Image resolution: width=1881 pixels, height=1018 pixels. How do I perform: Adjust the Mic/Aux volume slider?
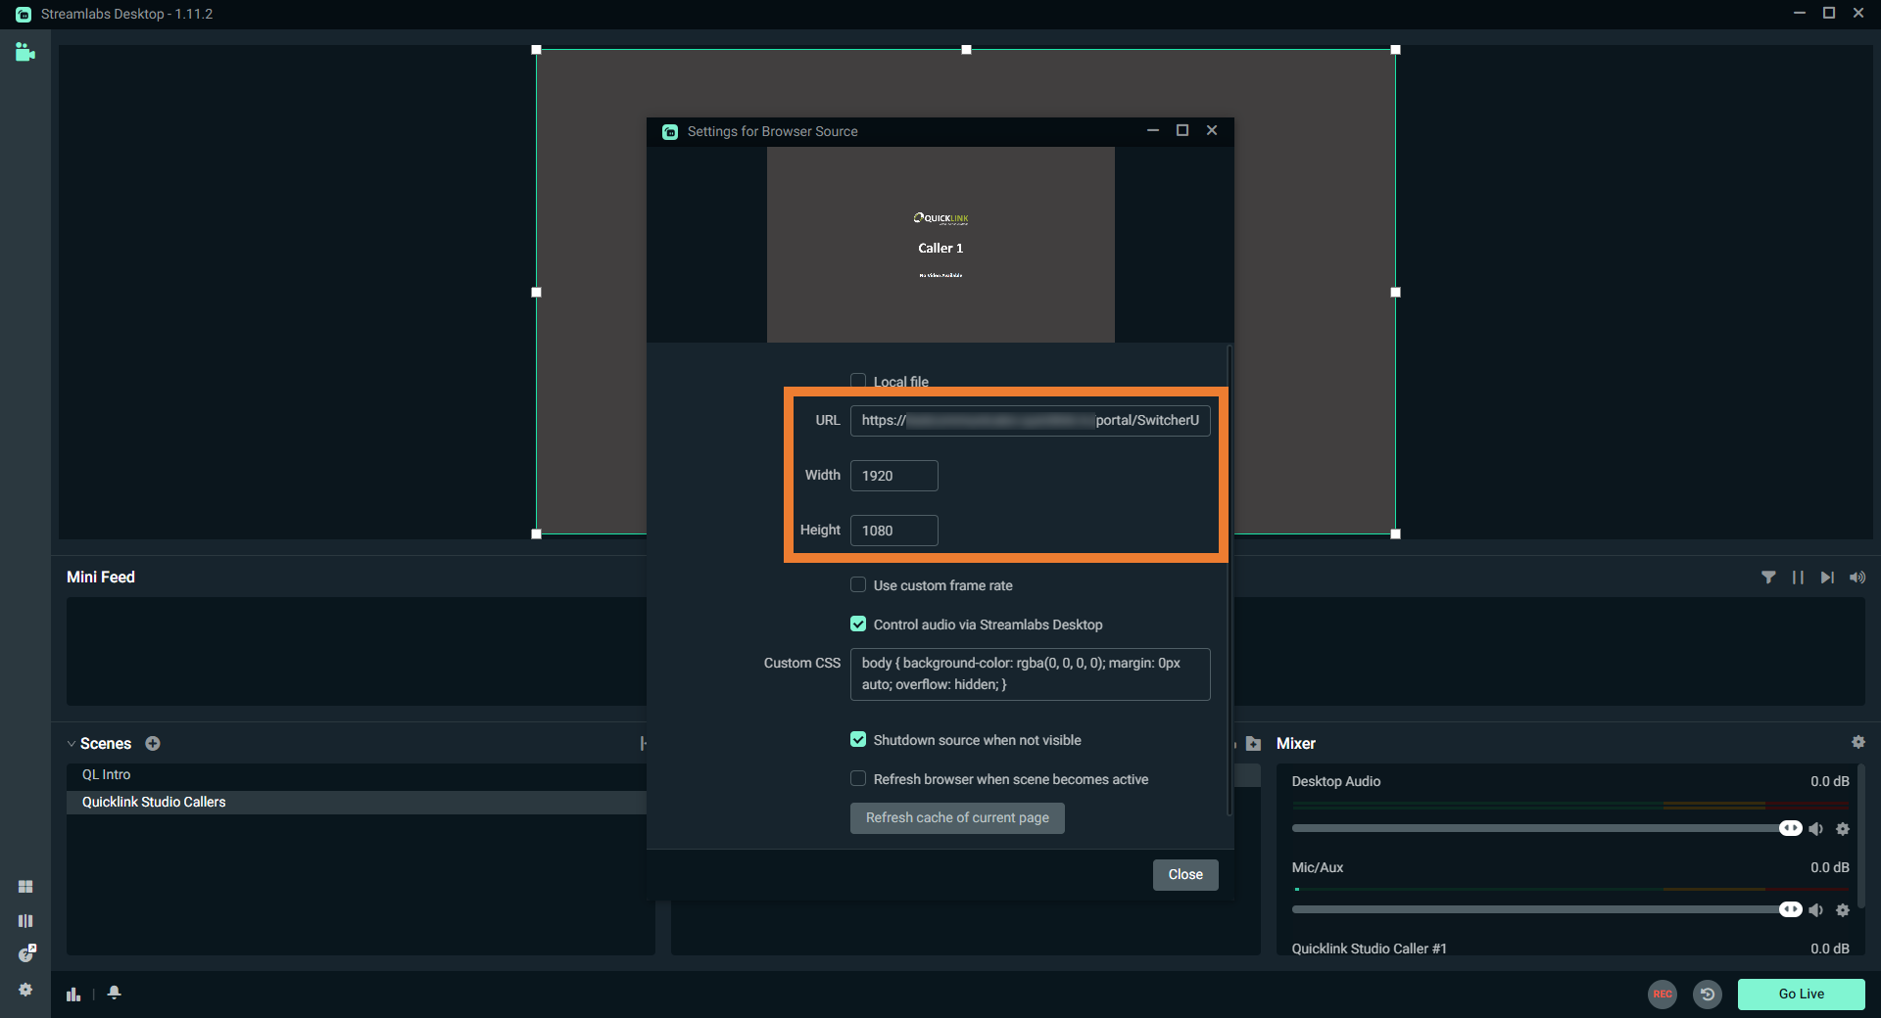coord(1791,909)
